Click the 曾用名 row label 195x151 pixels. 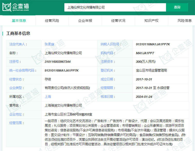coord(14,106)
